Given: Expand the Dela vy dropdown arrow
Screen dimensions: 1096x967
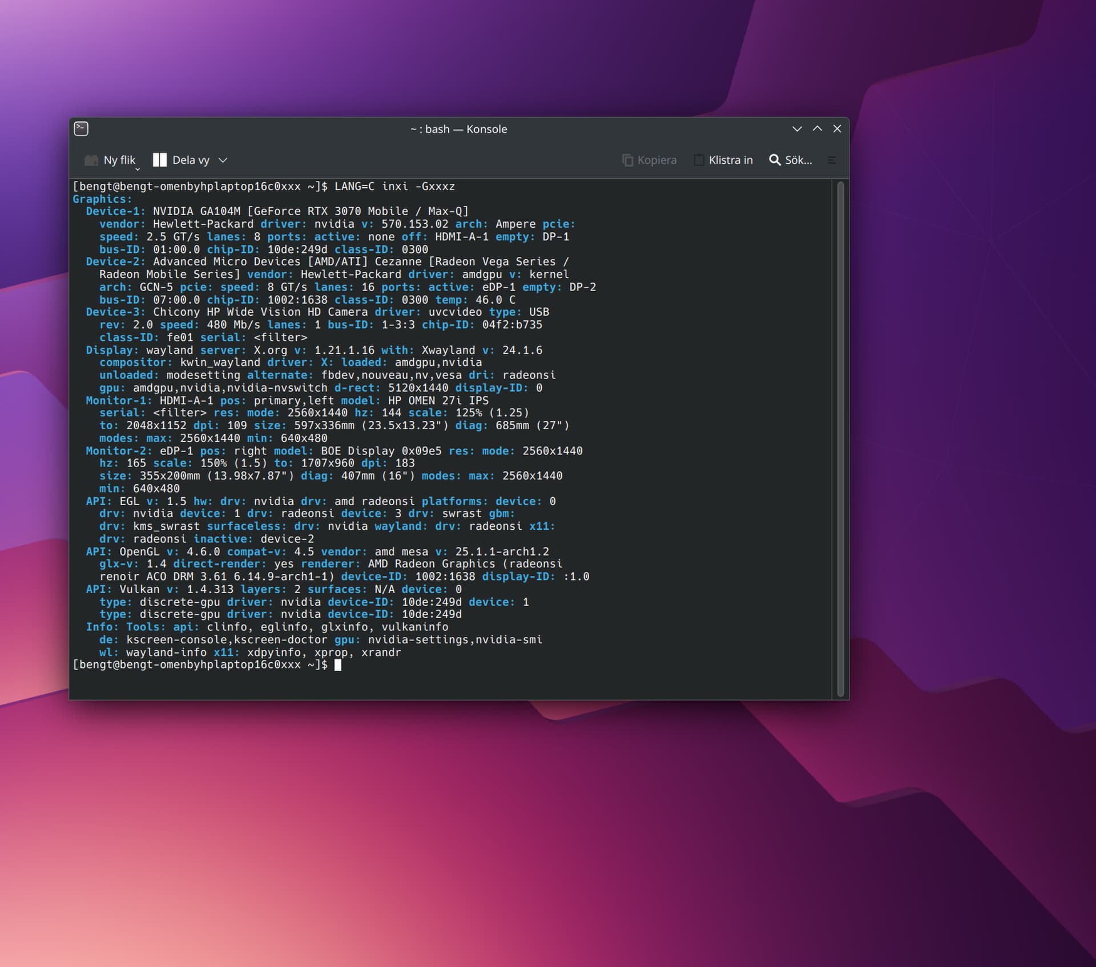Looking at the screenshot, I should click(x=223, y=160).
